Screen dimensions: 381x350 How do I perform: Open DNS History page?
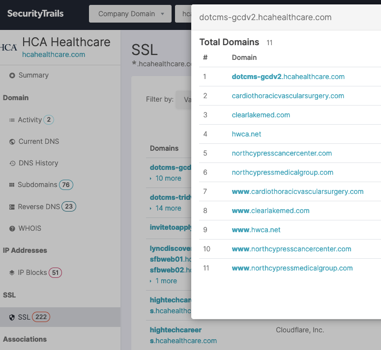(x=38, y=163)
